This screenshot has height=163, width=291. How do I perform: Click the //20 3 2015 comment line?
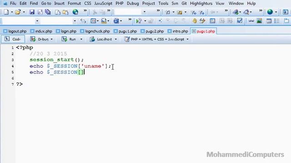pos(48,54)
